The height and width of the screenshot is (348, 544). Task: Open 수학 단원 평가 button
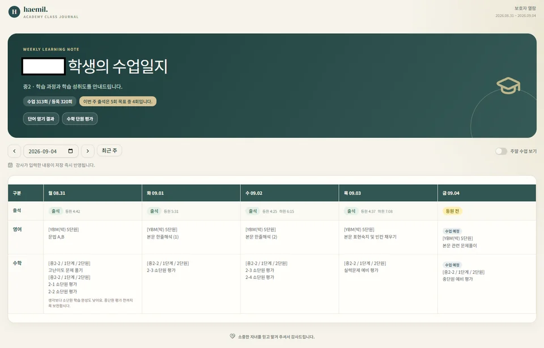pyautogui.click(x=80, y=118)
